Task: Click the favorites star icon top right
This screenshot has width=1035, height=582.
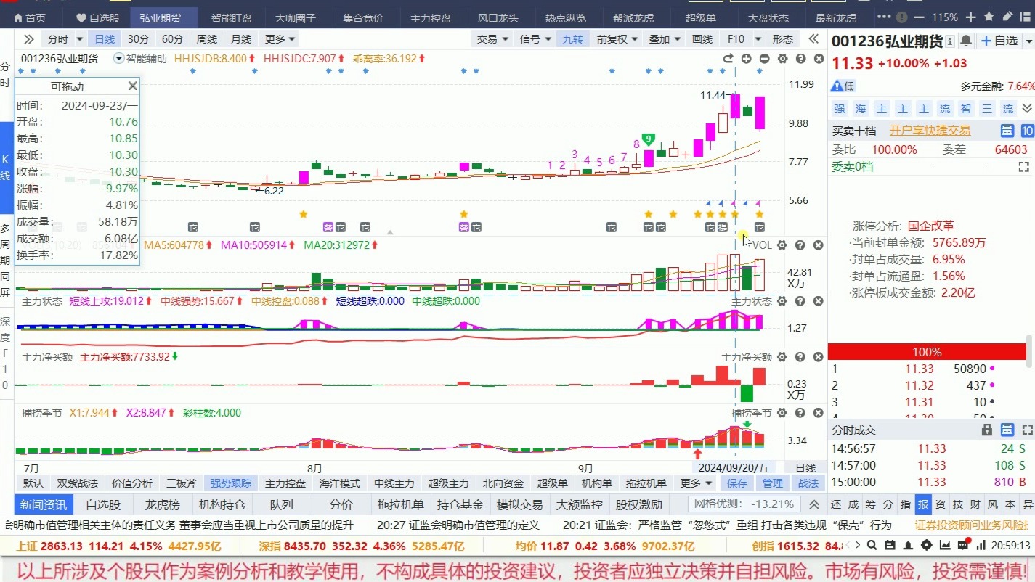Action: [991, 16]
